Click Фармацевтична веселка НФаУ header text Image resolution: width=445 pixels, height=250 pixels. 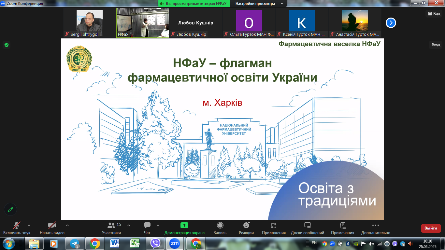329,44
